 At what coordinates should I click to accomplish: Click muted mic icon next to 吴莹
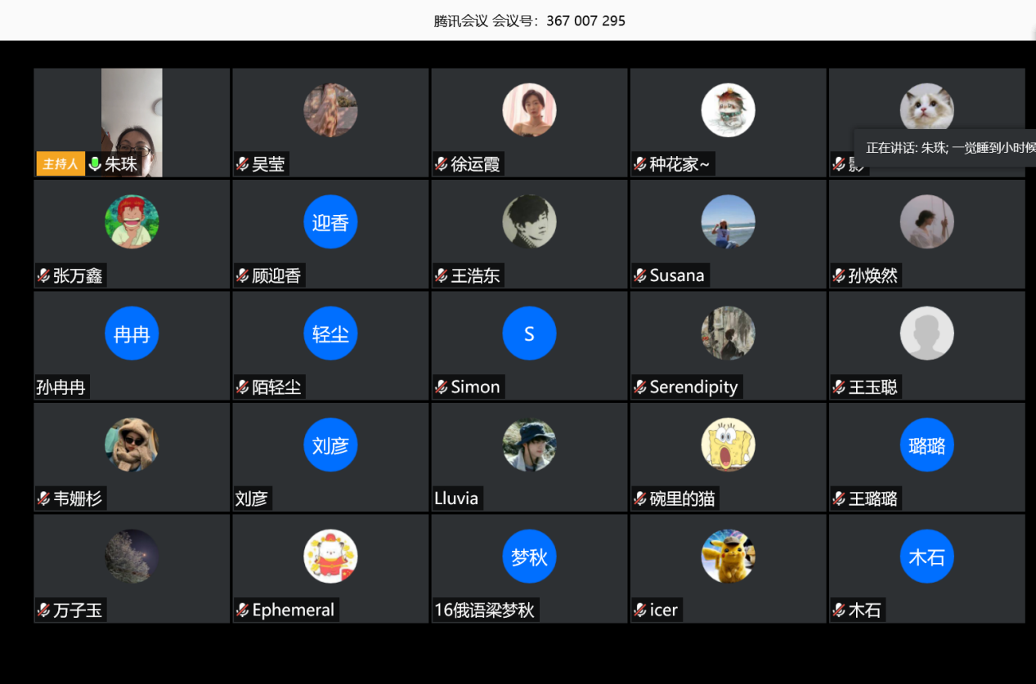[x=242, y=164]
